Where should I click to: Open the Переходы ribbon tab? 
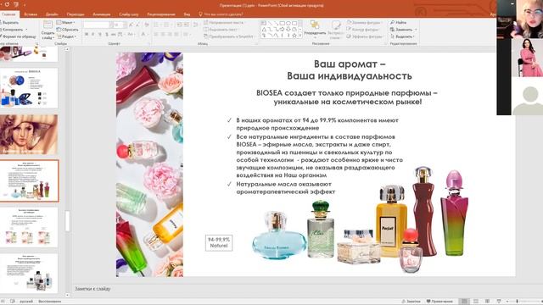coord(76,14)
